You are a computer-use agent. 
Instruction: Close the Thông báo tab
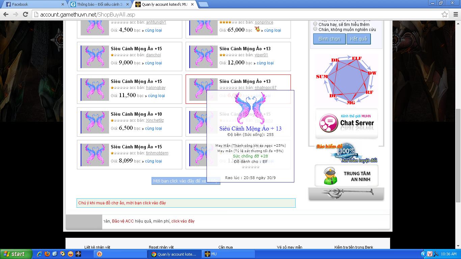[128, 4]
